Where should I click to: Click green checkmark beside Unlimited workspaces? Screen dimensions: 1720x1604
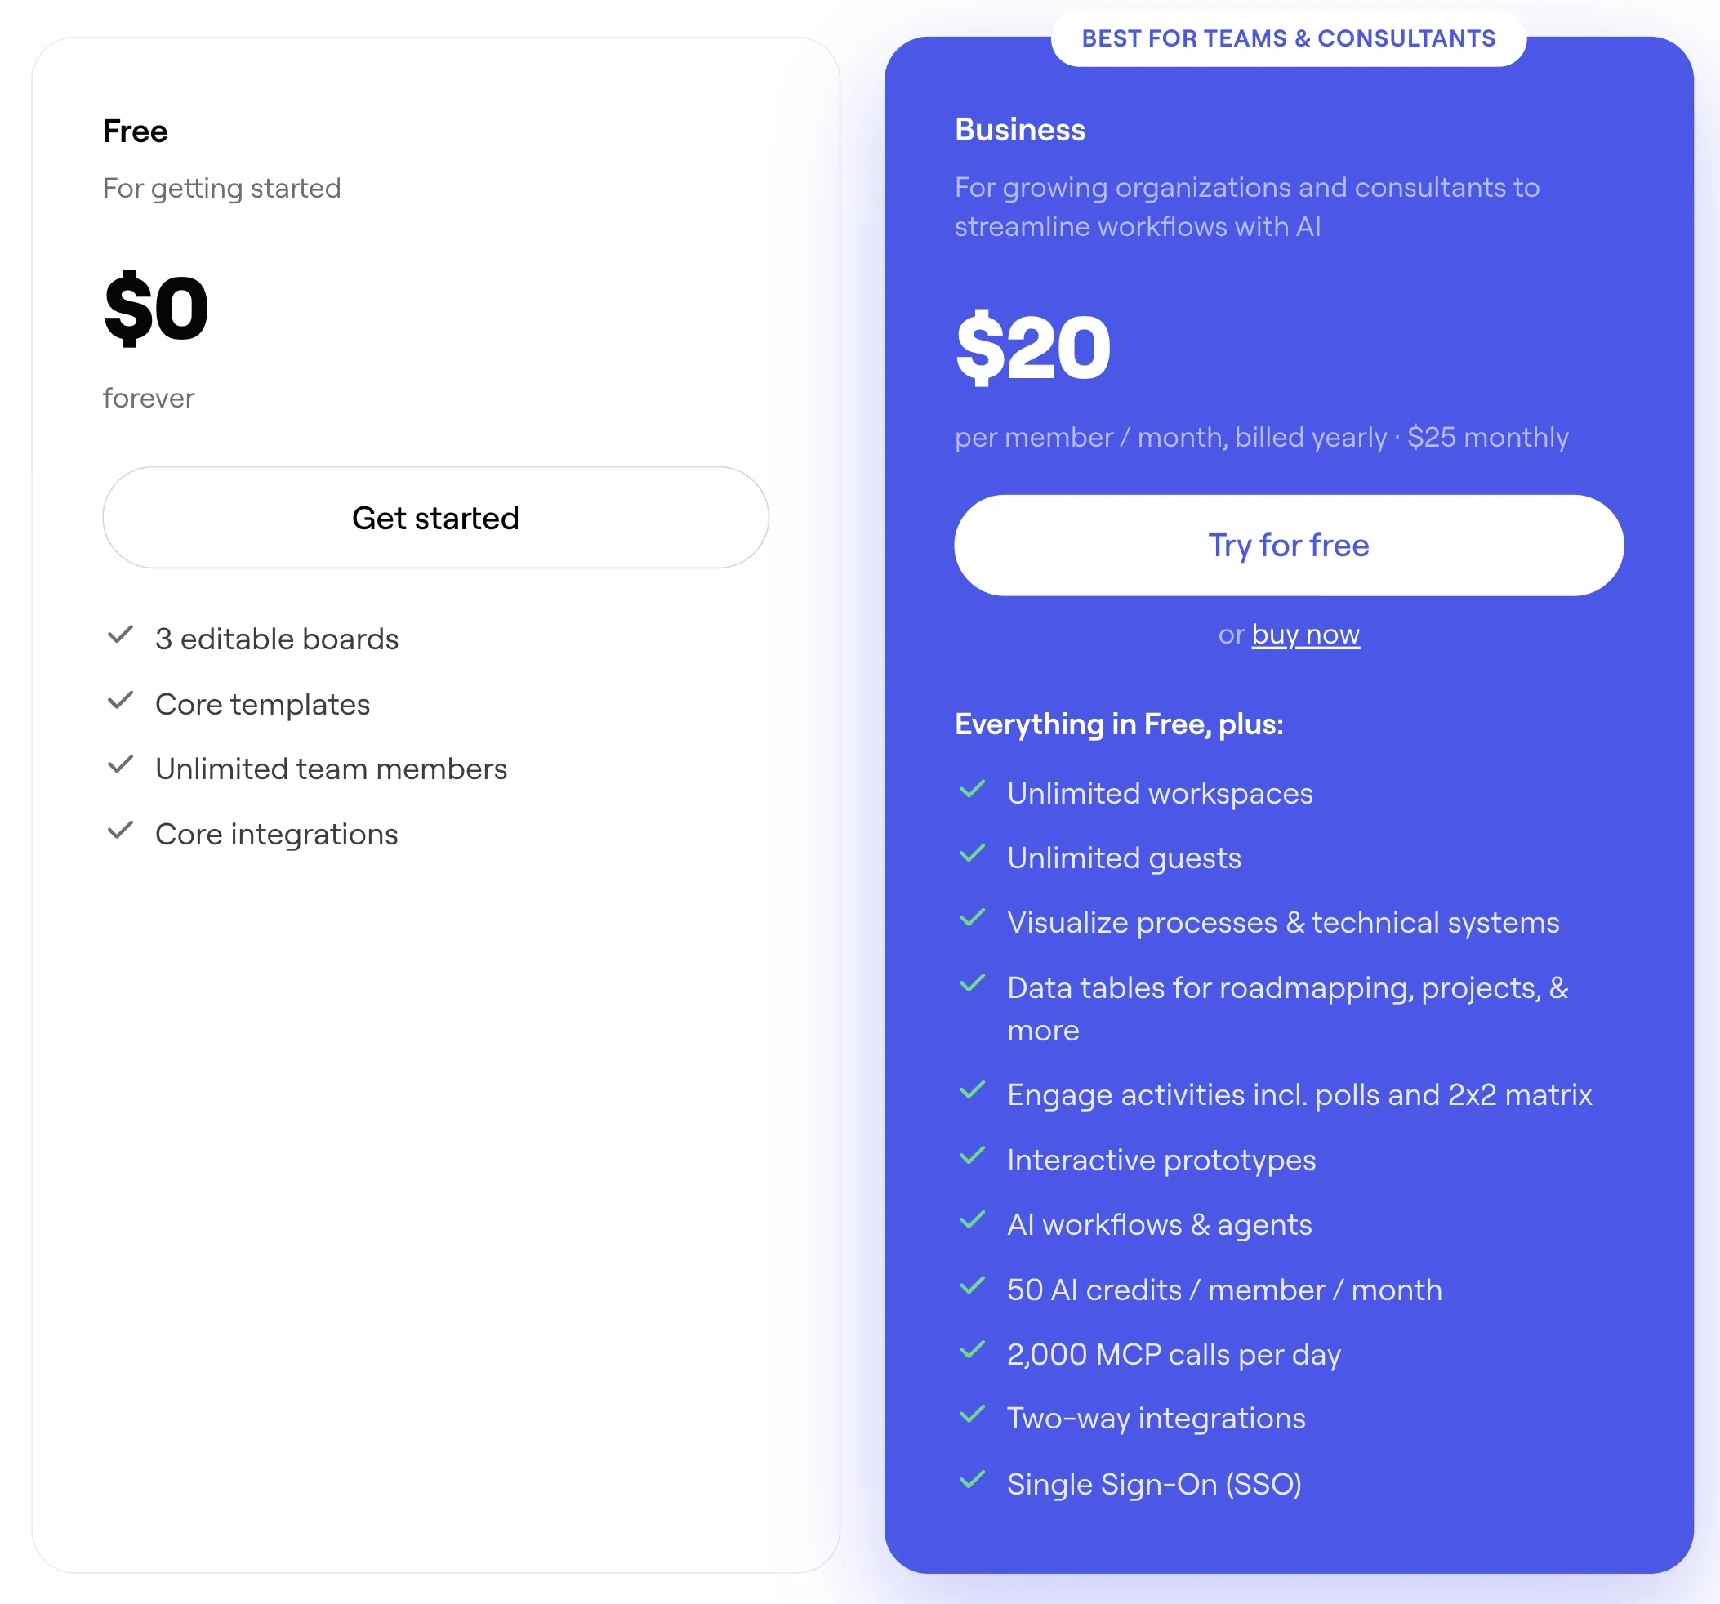coord(973,789)
